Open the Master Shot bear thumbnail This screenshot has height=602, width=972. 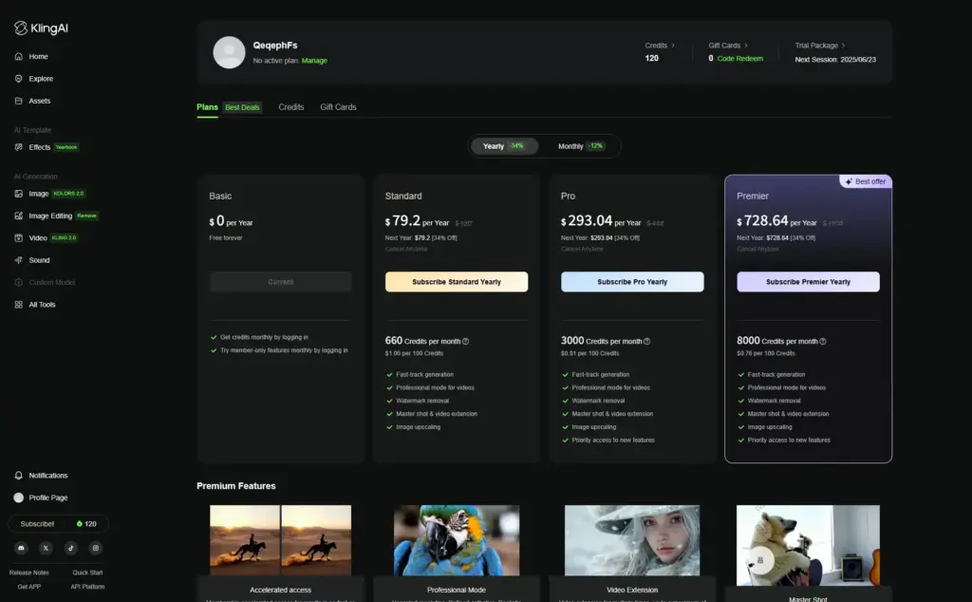coord(809,546)
